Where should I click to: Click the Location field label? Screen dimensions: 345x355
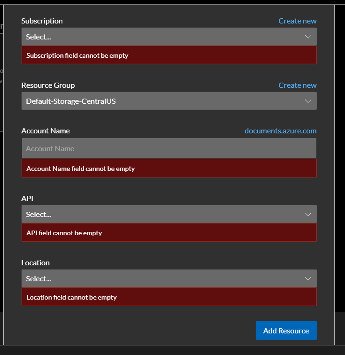35,262
